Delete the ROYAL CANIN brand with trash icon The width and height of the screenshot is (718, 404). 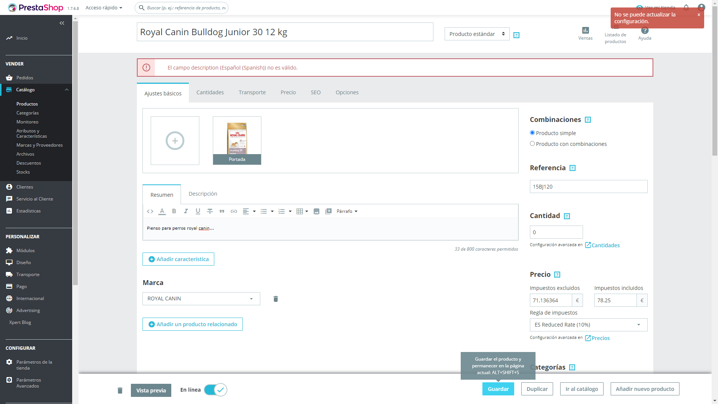pos(276,299)
